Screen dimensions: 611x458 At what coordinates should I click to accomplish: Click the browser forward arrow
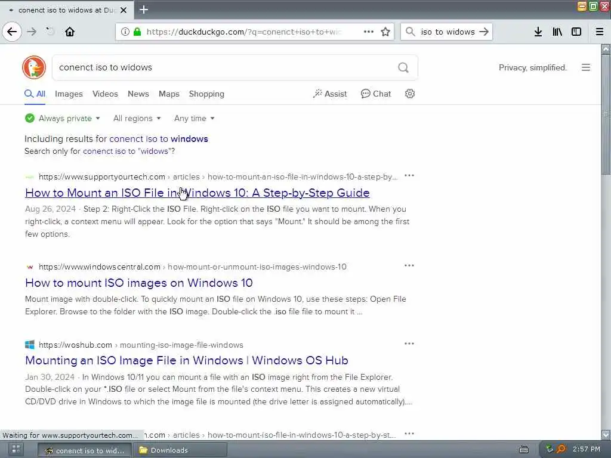pyautogui.click(x=32, y=32)
